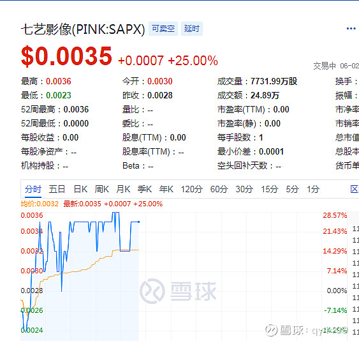The image size is (359, 341).
Task: Click the 昨收 value 0.0028
Action: (160, 95)
